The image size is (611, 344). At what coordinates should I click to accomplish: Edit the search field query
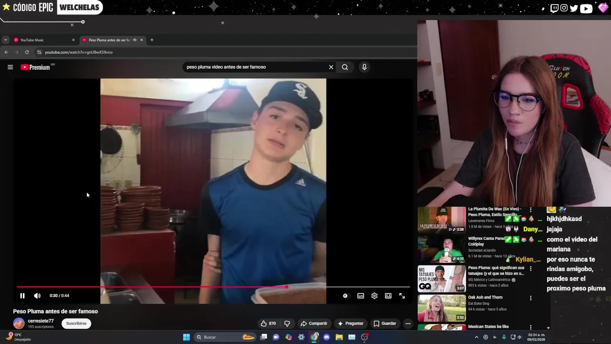tap(255, 67)
